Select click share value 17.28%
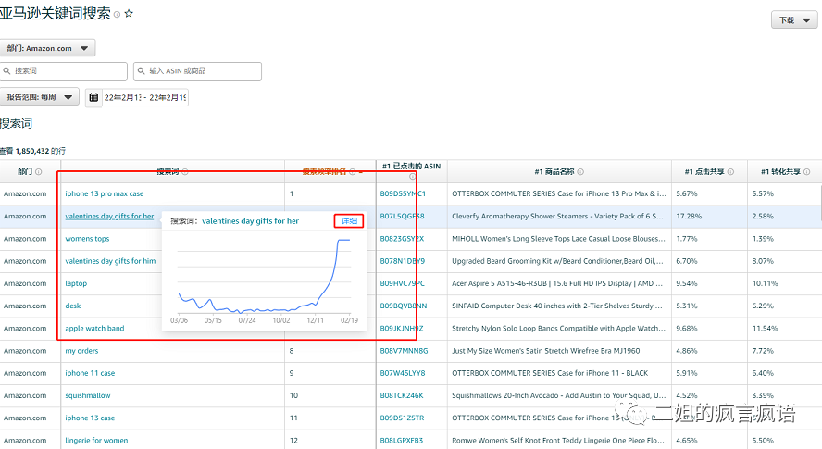The width and height of the screenshot is (822, 449). coord(689,216)
